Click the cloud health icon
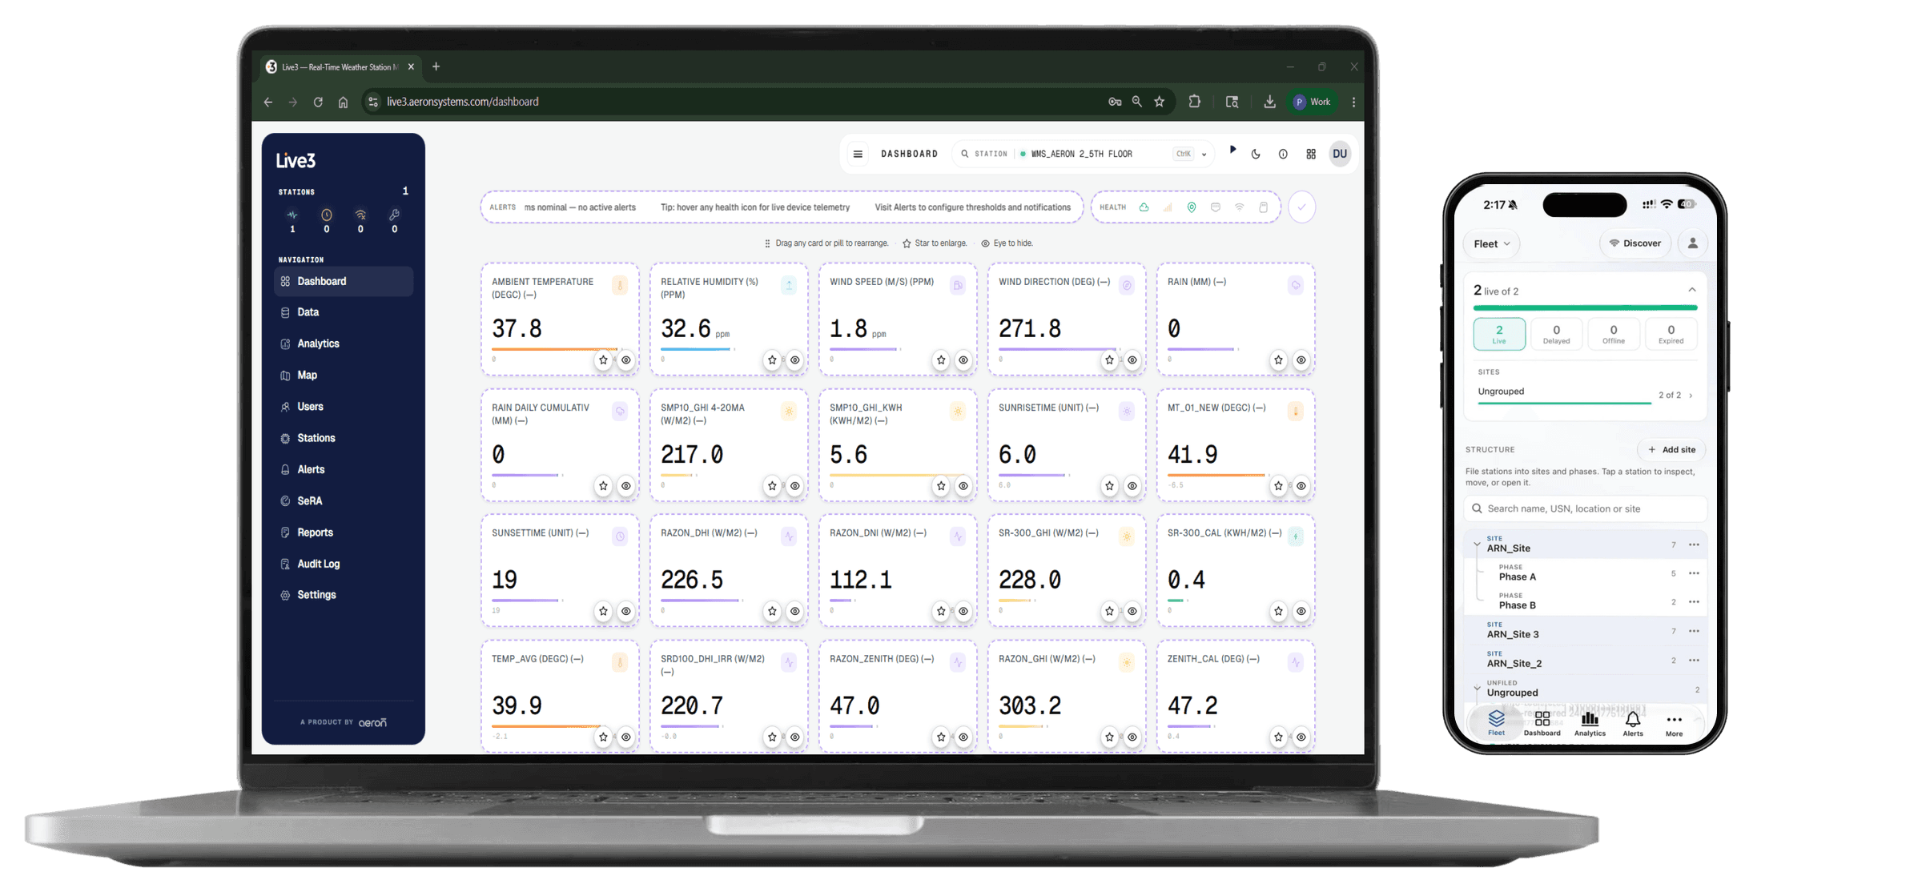Screen dimensions: 1922x892 click(x=1144, y=207)
